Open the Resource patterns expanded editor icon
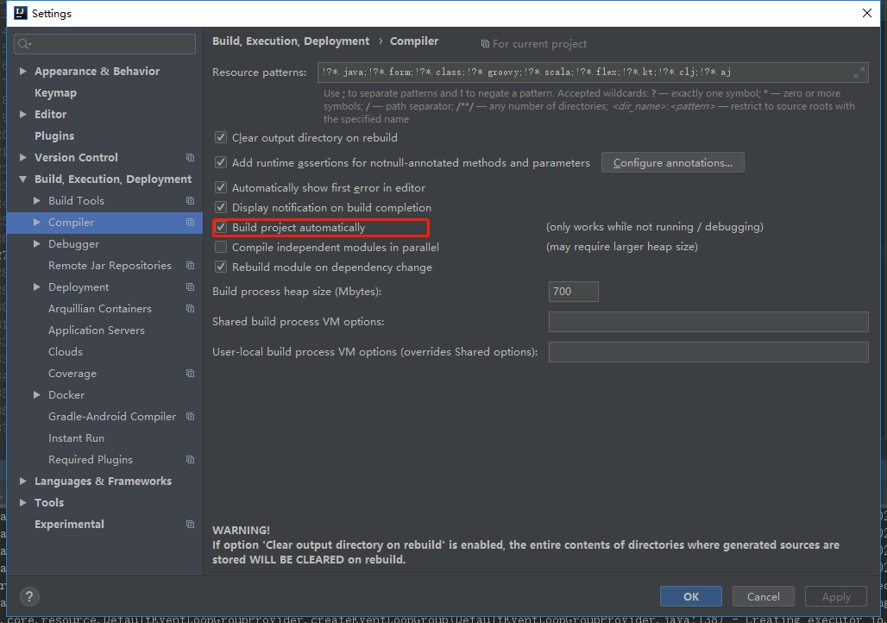Viewport: 887px width, 623px height. click(860, 72)
